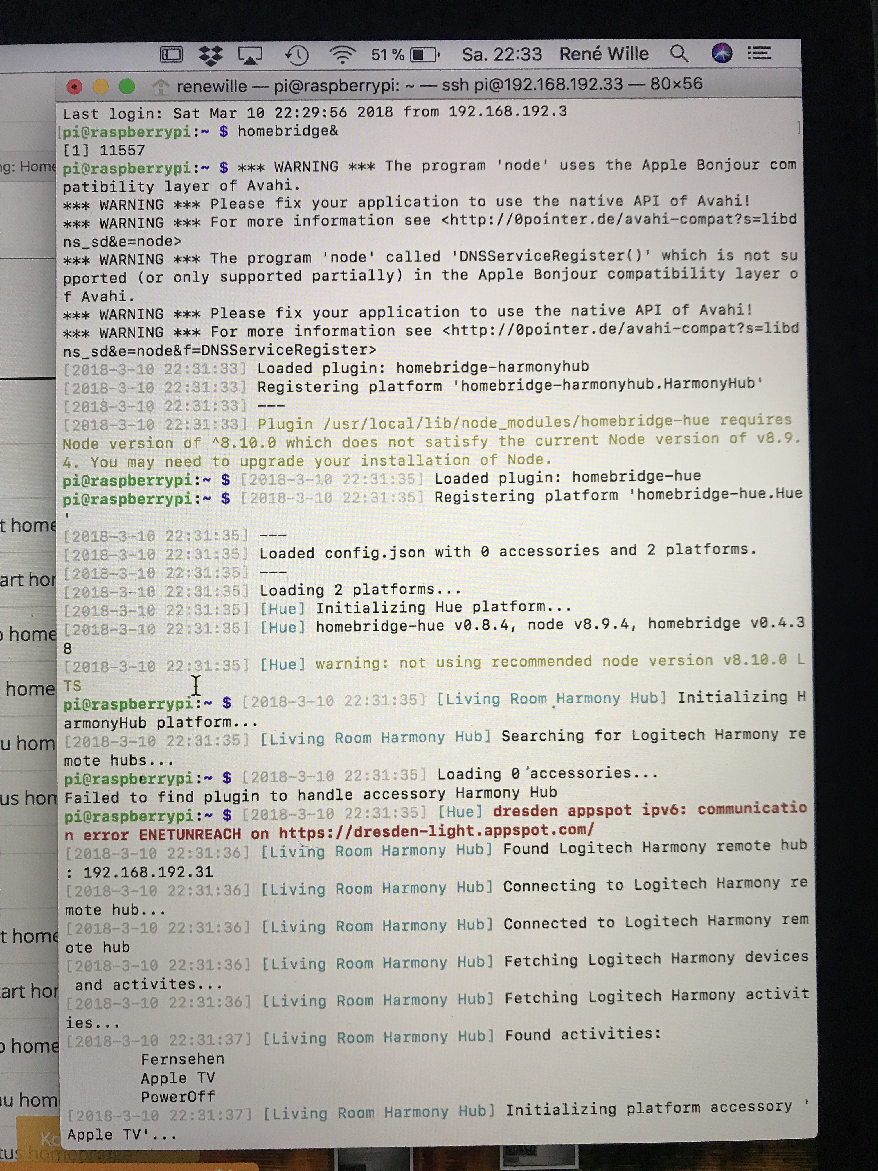Click the Fernsehen activity line
Image resolution: width=878 pixels, height=1171 pixels.
point(183,1059)
